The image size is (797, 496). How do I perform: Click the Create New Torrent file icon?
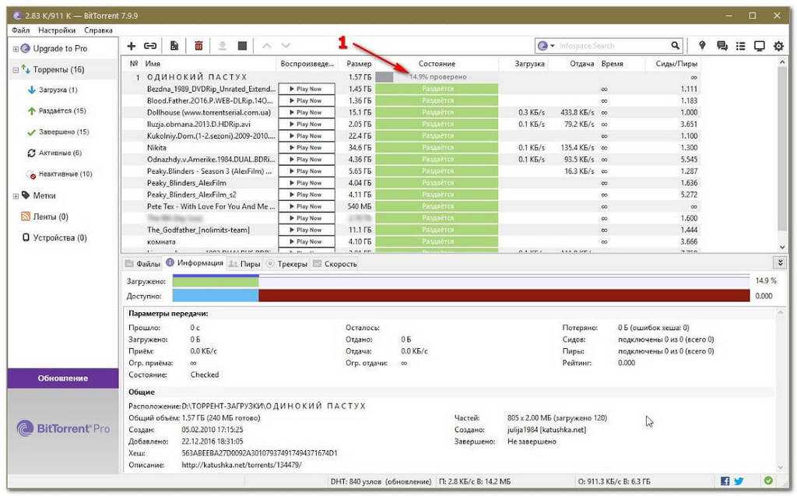click(174, 46)
